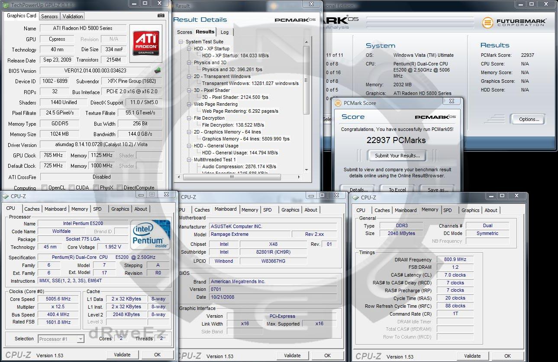
Task: Collapse the HDD - XP Startup node
Action: click(x=189, y=49)
